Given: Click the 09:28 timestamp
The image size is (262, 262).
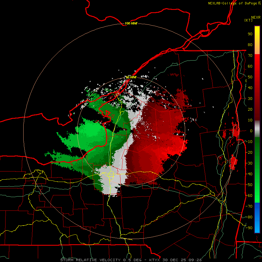Looking at the screenshot, I should click(x=196, y=260).
